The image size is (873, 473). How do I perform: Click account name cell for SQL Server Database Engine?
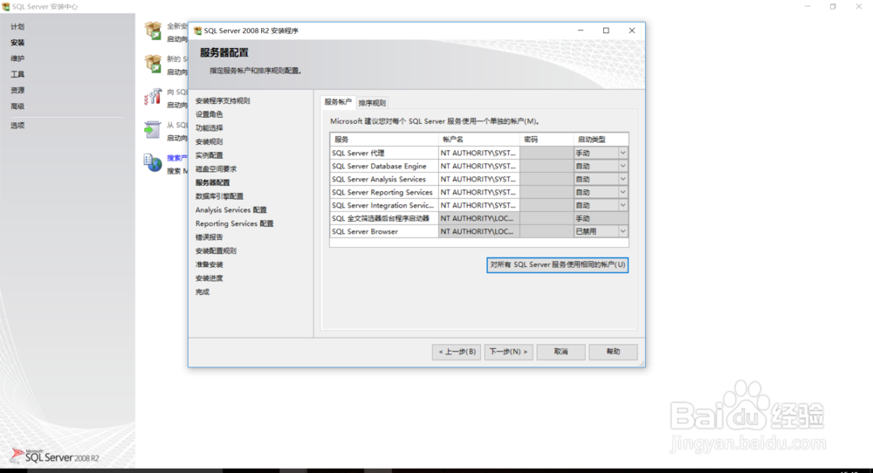(478, 166)
